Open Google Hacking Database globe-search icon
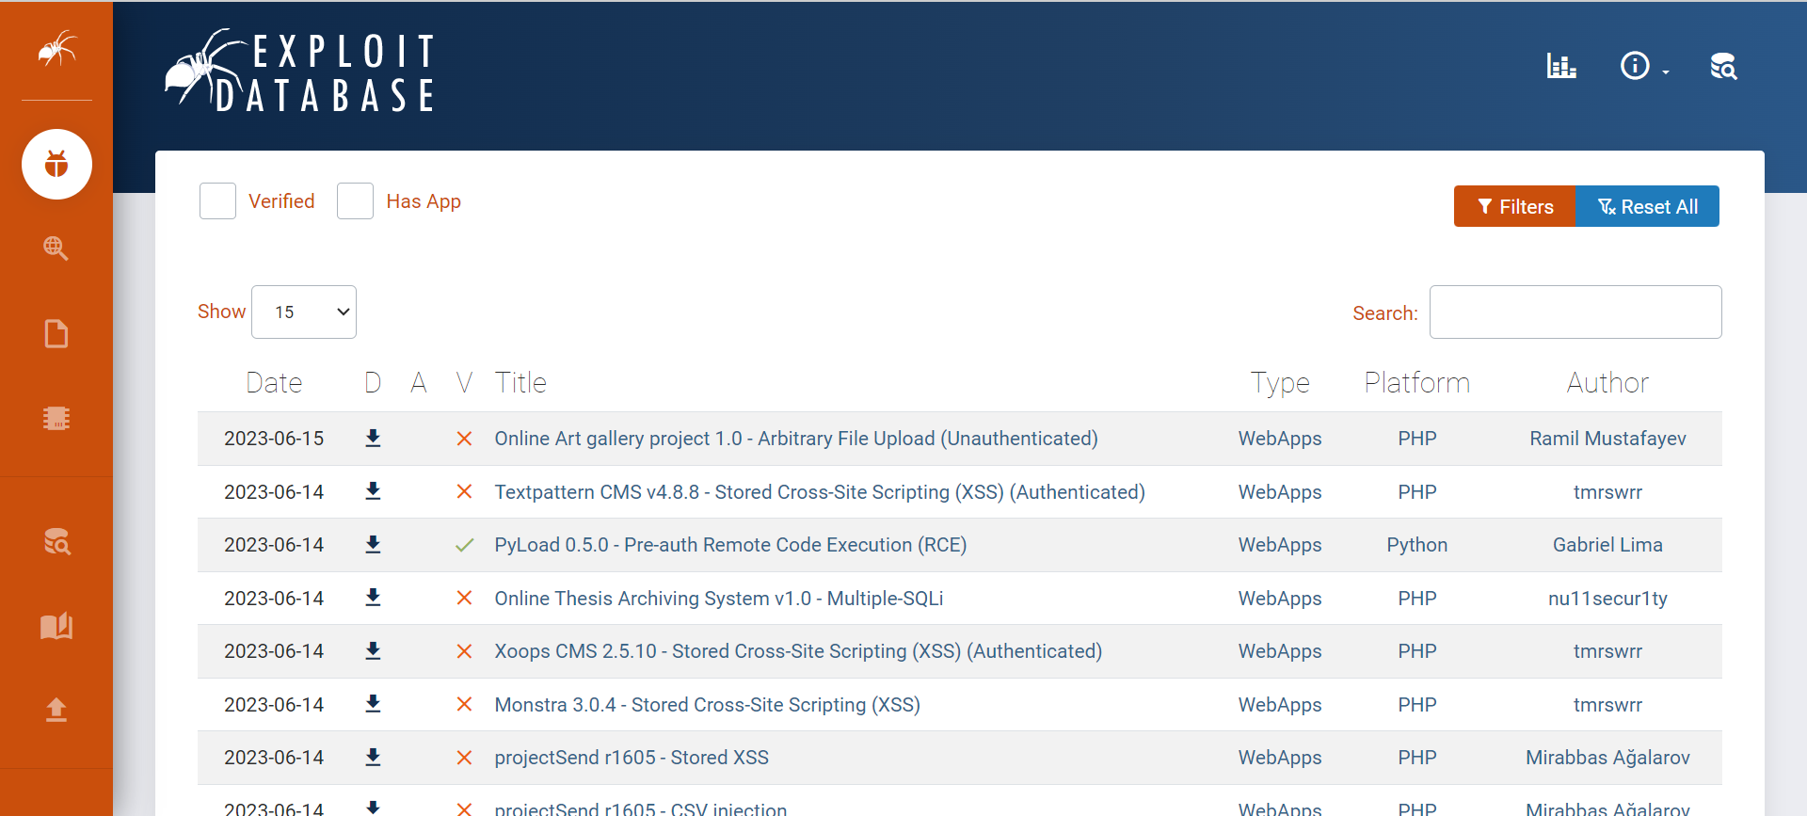The width and height of the screenshot is (1807, 816). [56, 248]
